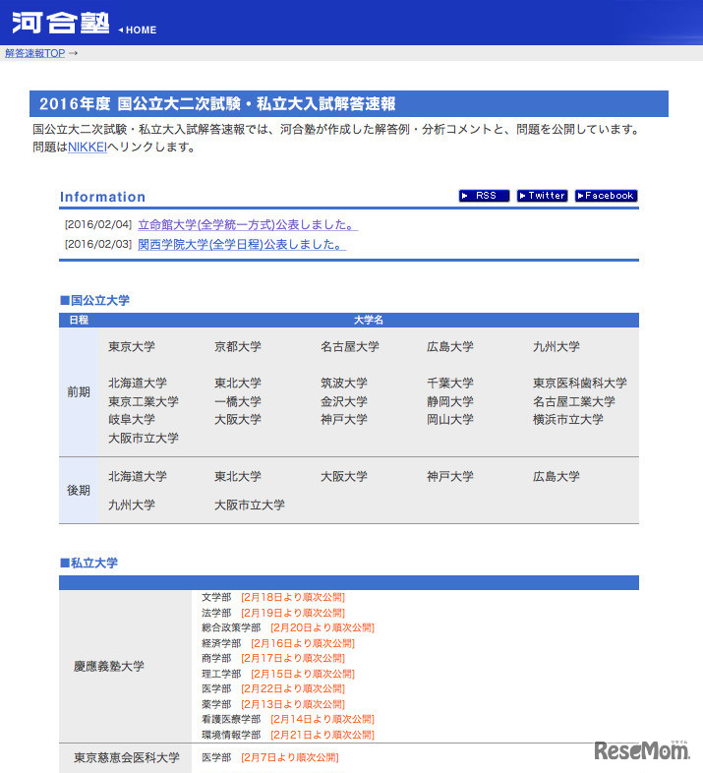Click 慶應義塾大学 医学部 entry
The width and height of the screenshot is (703, 773).
point(216,688)
